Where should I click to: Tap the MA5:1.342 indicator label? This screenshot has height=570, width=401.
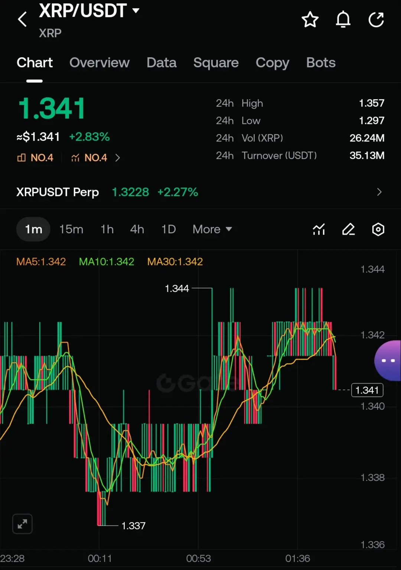[x=41, y=262]
